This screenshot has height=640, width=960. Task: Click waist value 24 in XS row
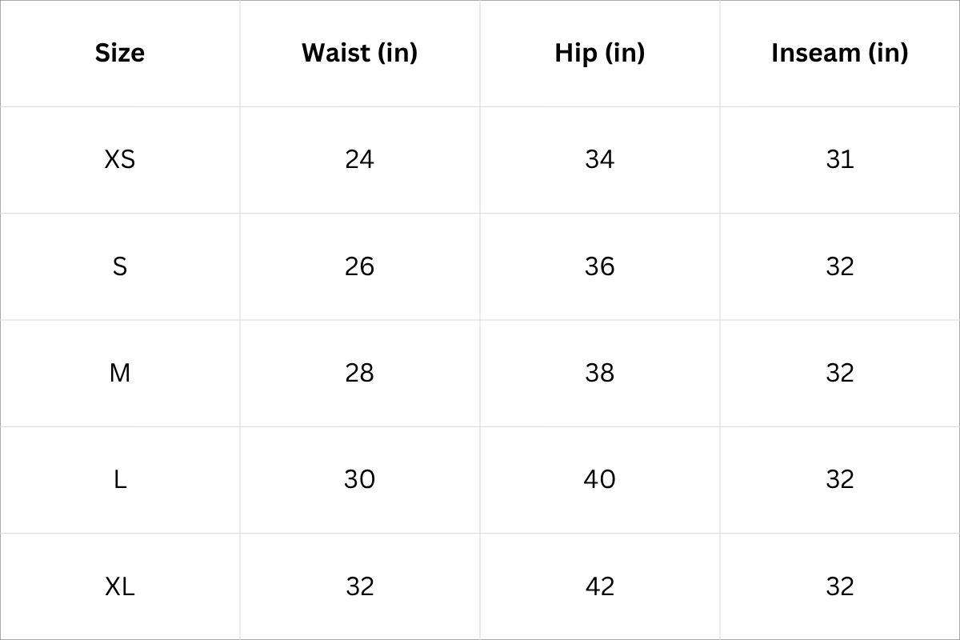(360, 159)
